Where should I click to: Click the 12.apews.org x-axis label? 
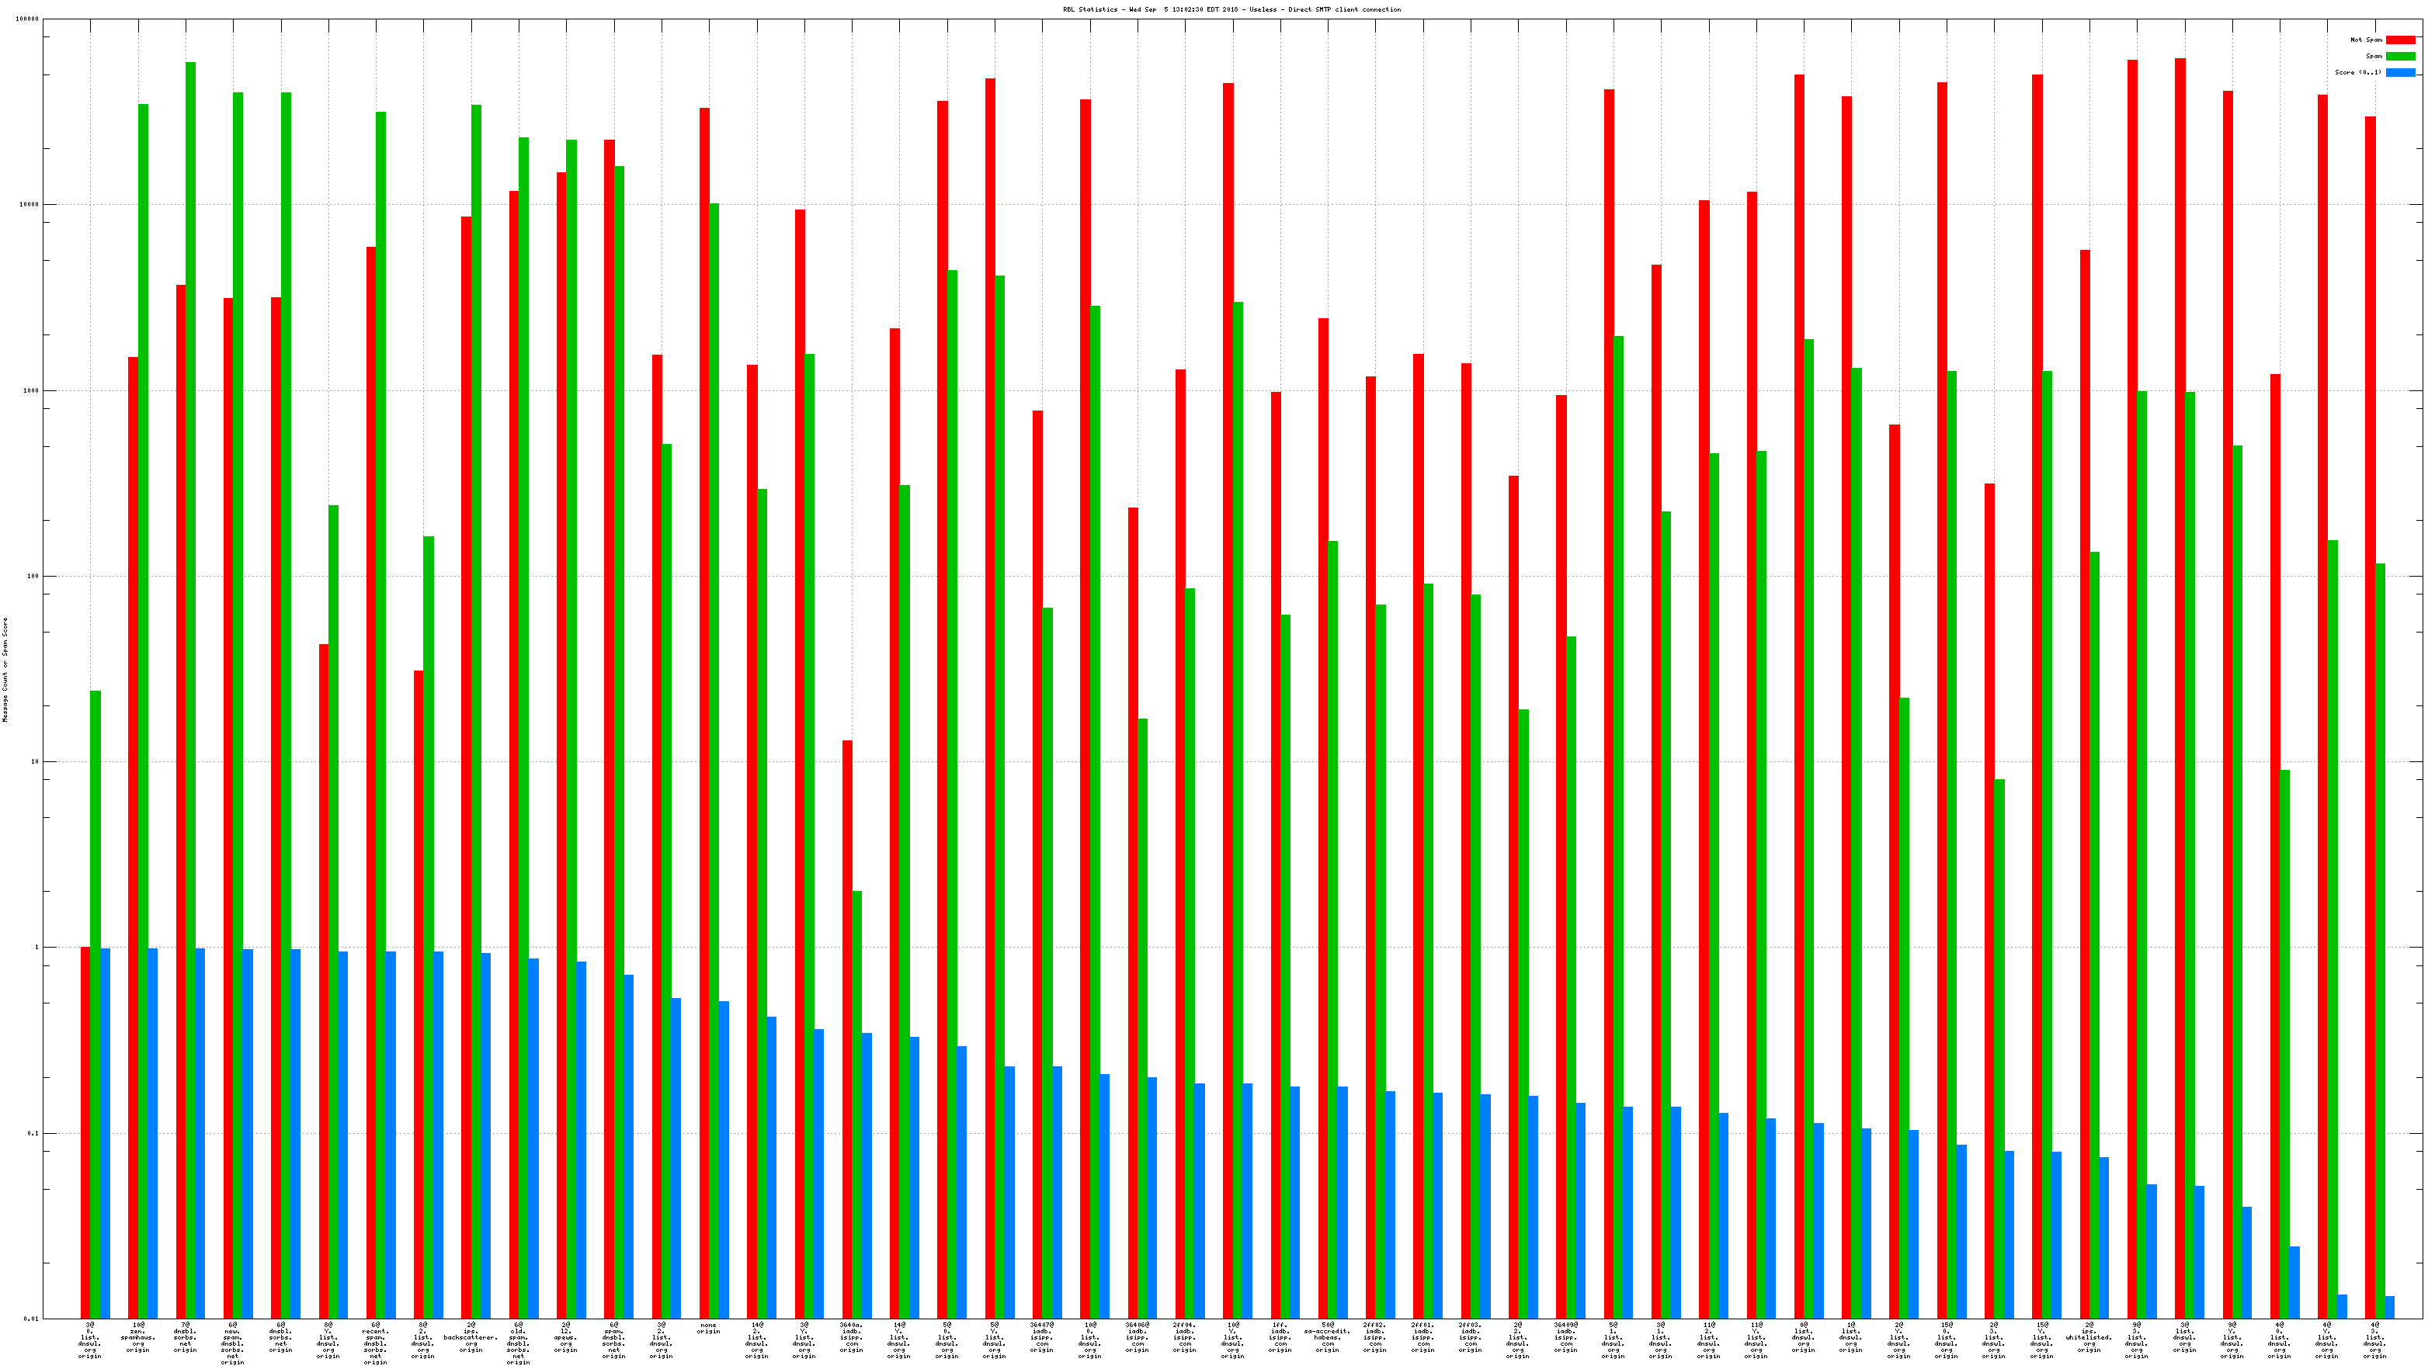click(x=565, y=1337)
